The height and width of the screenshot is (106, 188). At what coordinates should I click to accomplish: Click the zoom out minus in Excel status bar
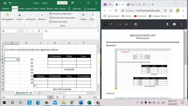[x=69, y=97]
